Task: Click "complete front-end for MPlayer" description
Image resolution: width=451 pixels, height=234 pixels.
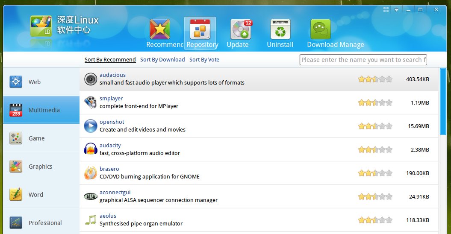Action: (x=139, y=106)
